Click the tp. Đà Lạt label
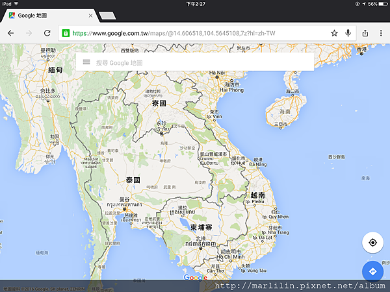 pyautogui.click(x=263, y=237)
